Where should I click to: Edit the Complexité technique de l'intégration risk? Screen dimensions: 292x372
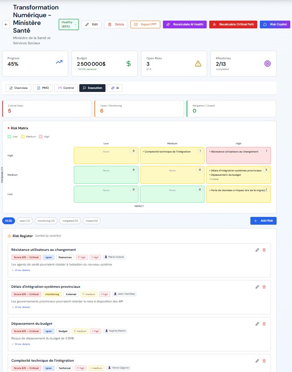click(x=257, y=361)
